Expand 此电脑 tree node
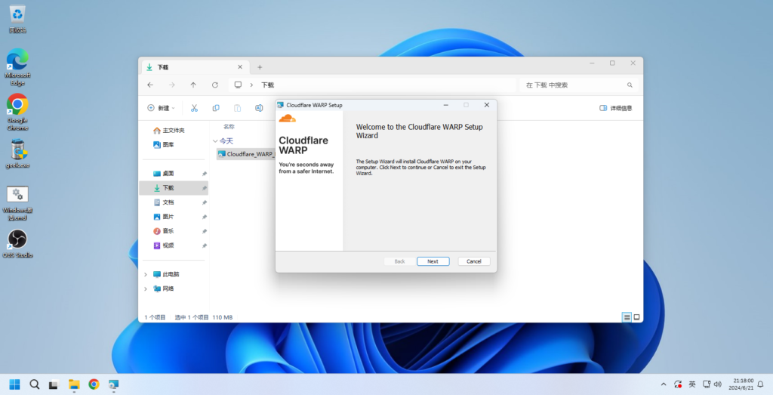Image resolution: width=773 pixels, height=395 pixels. [x=146, y=274]
